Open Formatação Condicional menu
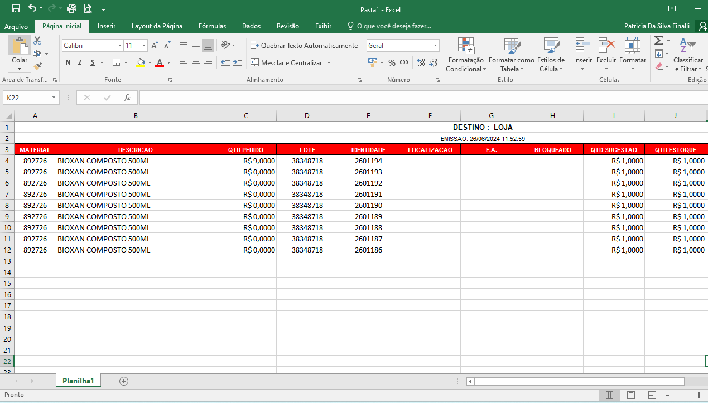The width and height of the screenshot is (708, 403). tap(466, 55)
